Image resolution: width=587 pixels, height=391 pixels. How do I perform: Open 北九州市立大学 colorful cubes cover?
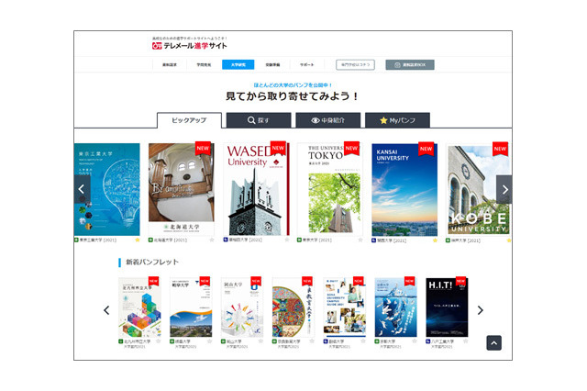(139, 307)
